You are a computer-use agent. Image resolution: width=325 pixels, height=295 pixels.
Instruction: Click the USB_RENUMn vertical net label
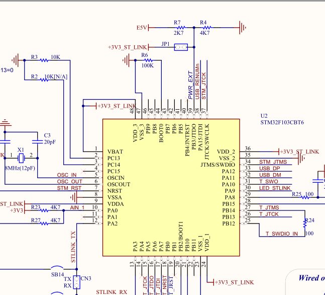coord(197,82)
